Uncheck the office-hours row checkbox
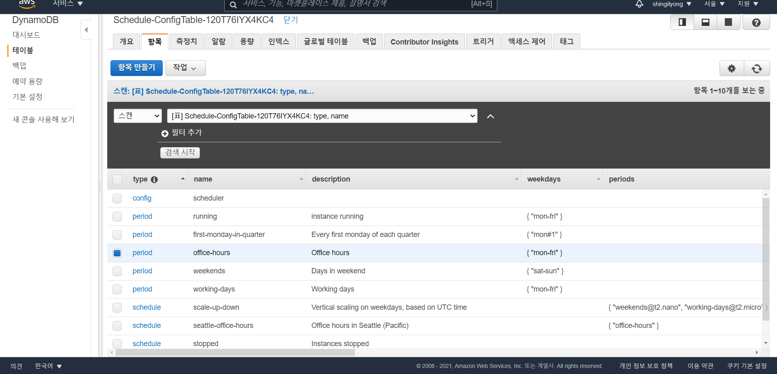 coord(117,253)
